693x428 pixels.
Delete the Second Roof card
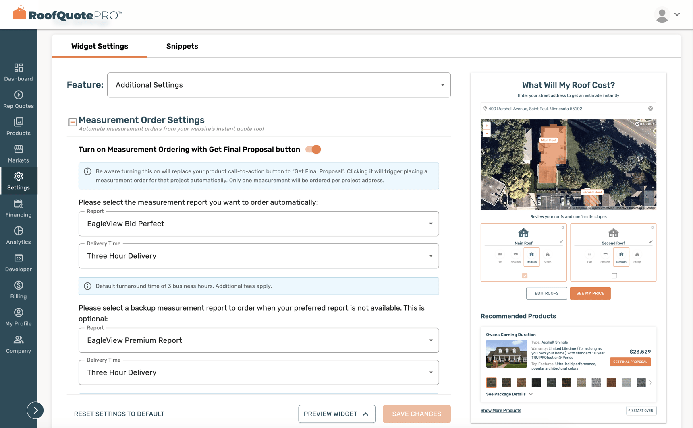pos(652,228)
